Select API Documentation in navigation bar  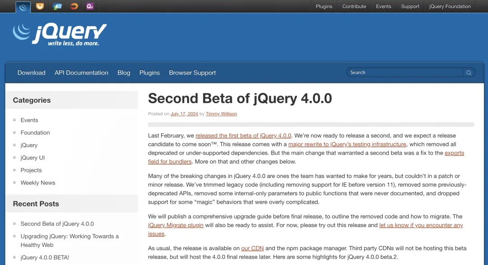coord(81,73)
